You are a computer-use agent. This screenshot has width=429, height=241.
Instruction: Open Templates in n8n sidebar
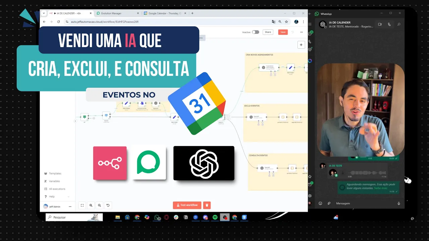(x=55, y=173)
